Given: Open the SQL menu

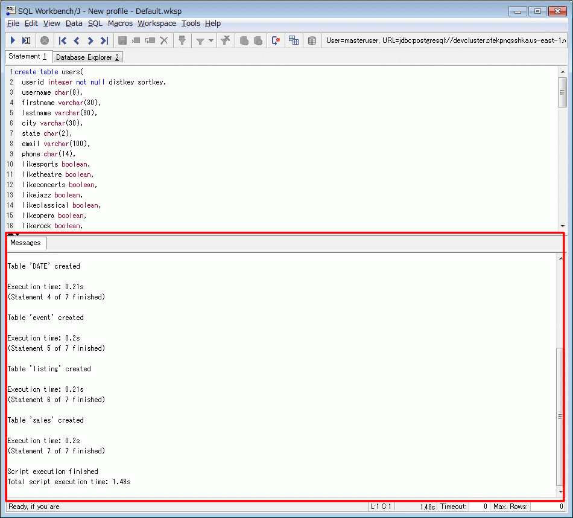Looking at the screenshot, I should click(95, 24).
